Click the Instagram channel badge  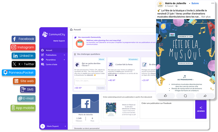pos(23,47)
